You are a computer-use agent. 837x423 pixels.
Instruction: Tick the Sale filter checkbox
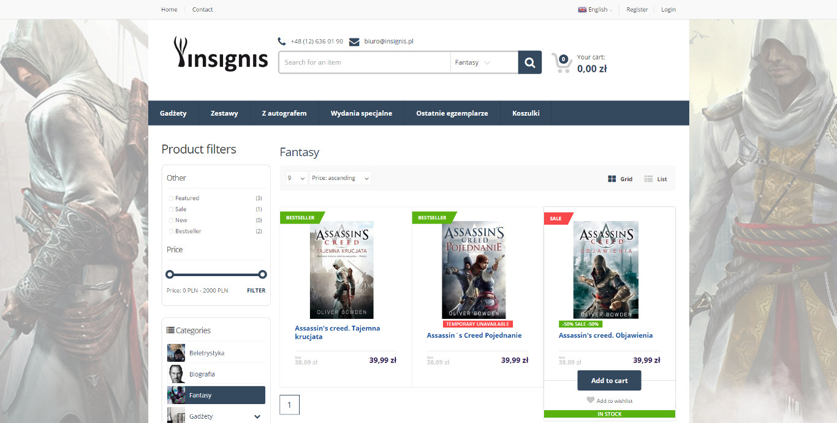click(x=171, y=209)
